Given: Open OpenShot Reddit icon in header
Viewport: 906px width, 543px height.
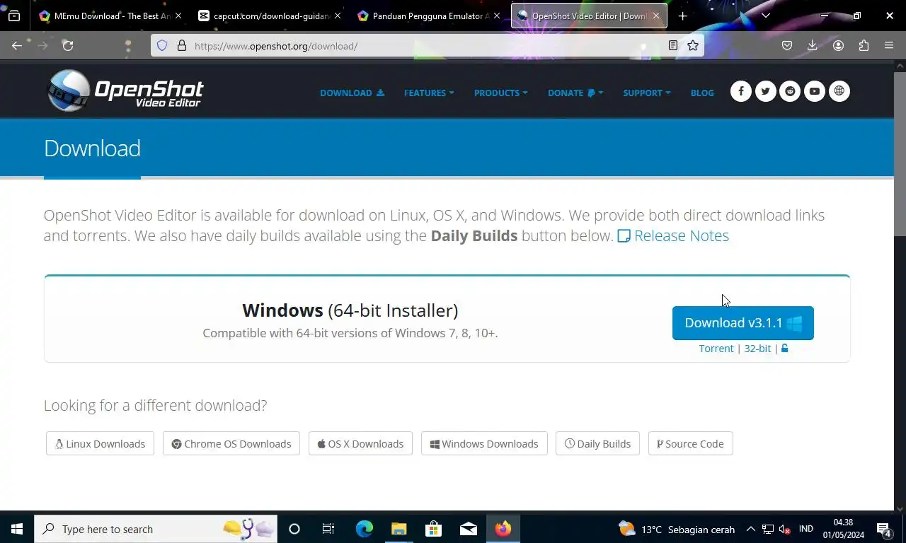Looking at the screenshot, I should tap(790, 91).
